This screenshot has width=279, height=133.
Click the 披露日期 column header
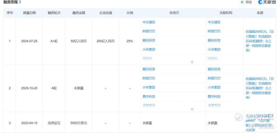[29, 13]
